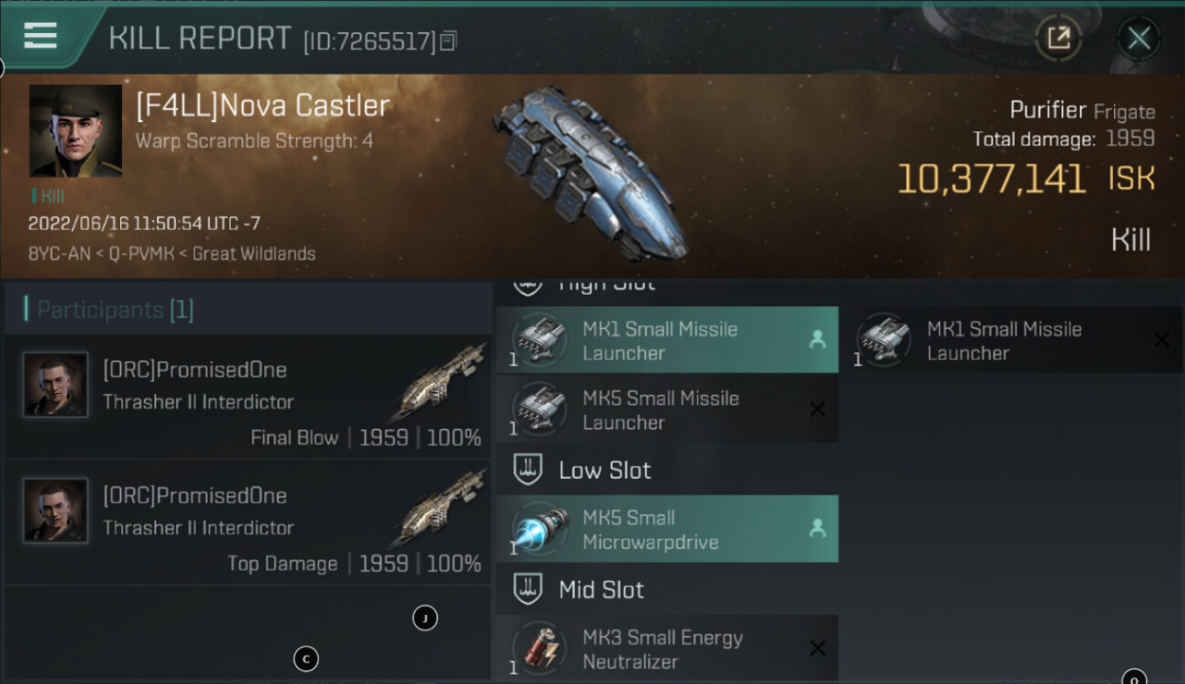This screenshot has width=1185, height=684.
Task: Share the kill report externally
Action: point(1058,38)
